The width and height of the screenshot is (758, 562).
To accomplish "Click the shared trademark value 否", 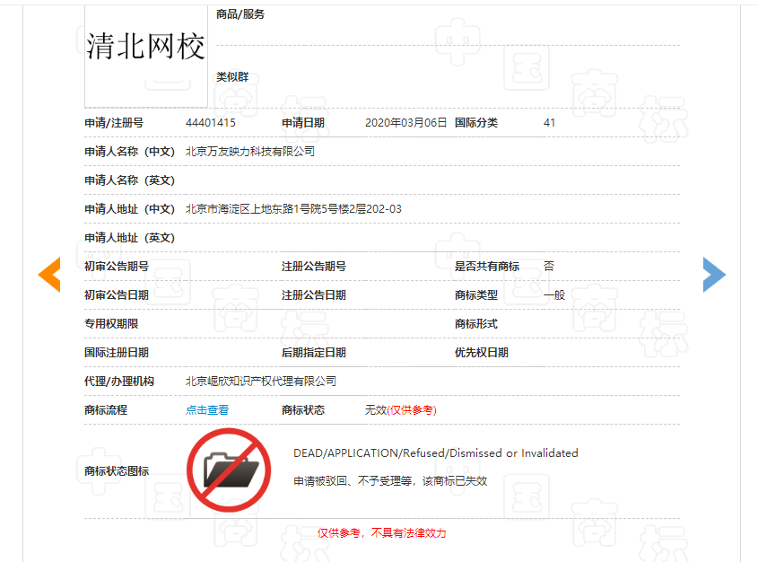I will [549, 266].
